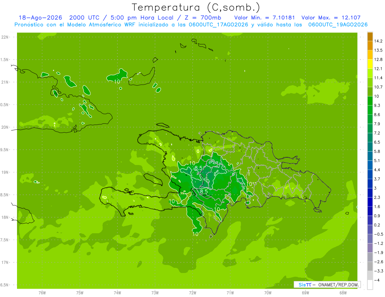Image resolution: width=385 pixels, height=297 pixels.
Task: Click the '0.9' colorbar value
Action: [x=377, y=216]
